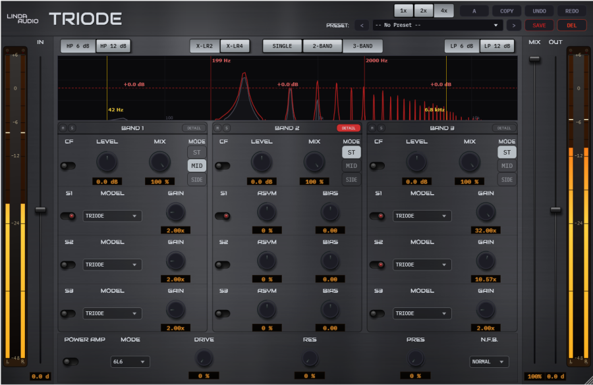The image size is (593, 385).
Task: Open the Band 3 S1 MODEL dropdown
Action: pyautogui.click(x=422, y=216)
